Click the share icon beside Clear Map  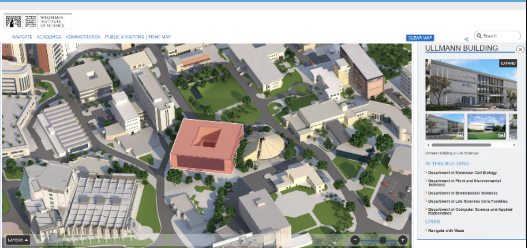tap(466, 39)
